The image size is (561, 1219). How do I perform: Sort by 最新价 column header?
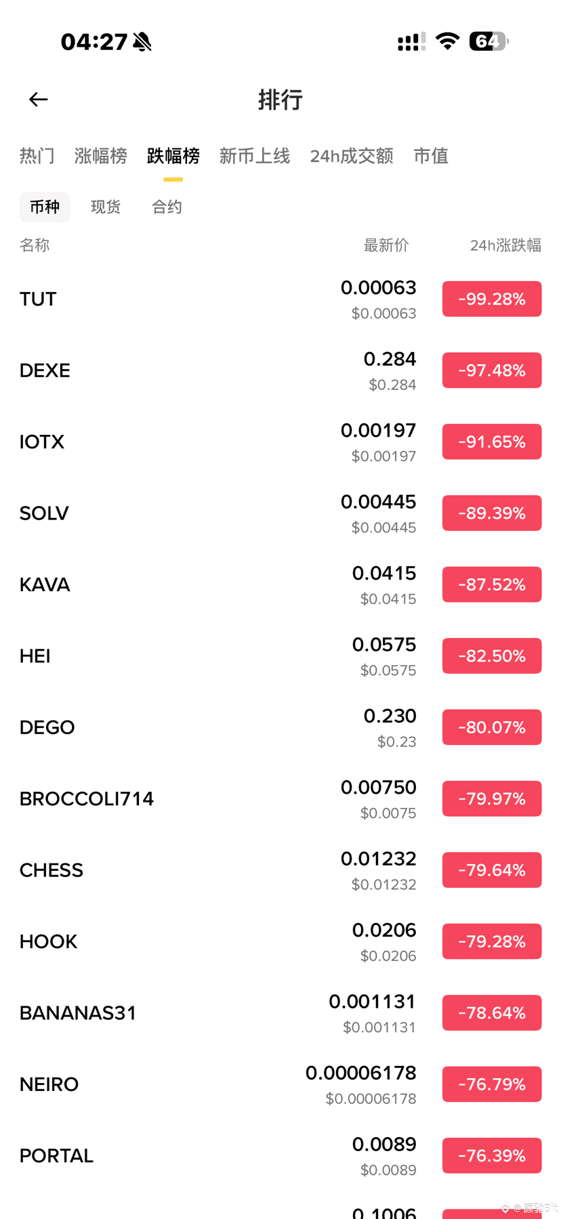[x=386, y=245]
